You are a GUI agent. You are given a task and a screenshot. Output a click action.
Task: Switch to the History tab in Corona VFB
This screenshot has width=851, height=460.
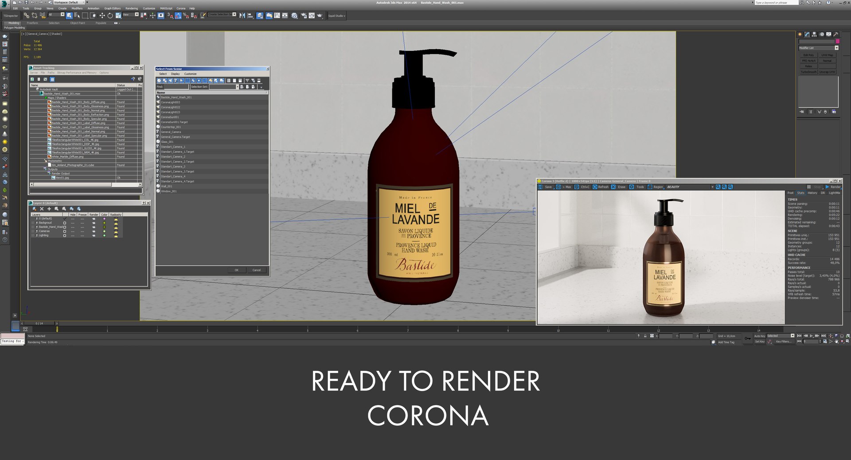pyautogui.click(x=812, y=193)
